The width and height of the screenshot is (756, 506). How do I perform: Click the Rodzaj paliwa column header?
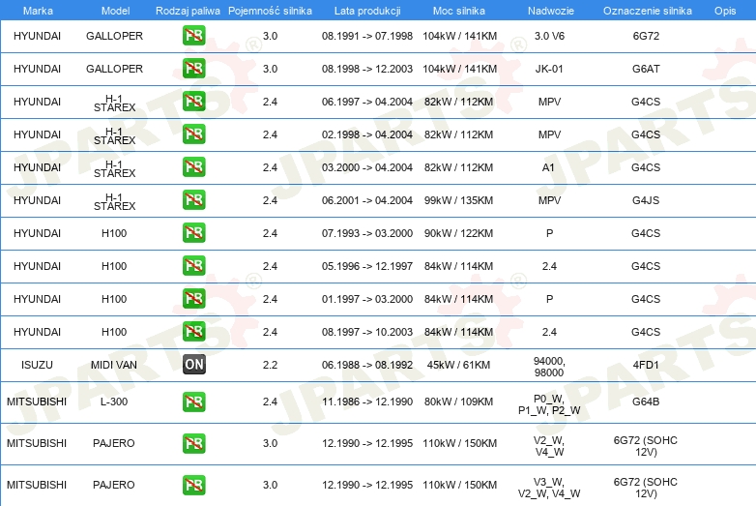coord(188,11)
